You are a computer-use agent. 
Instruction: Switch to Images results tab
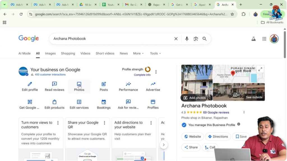(x=50, y=53)
